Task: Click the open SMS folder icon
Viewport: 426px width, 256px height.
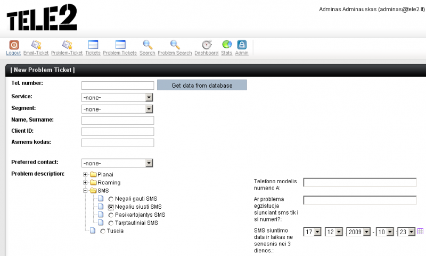Action: point(94,191)
